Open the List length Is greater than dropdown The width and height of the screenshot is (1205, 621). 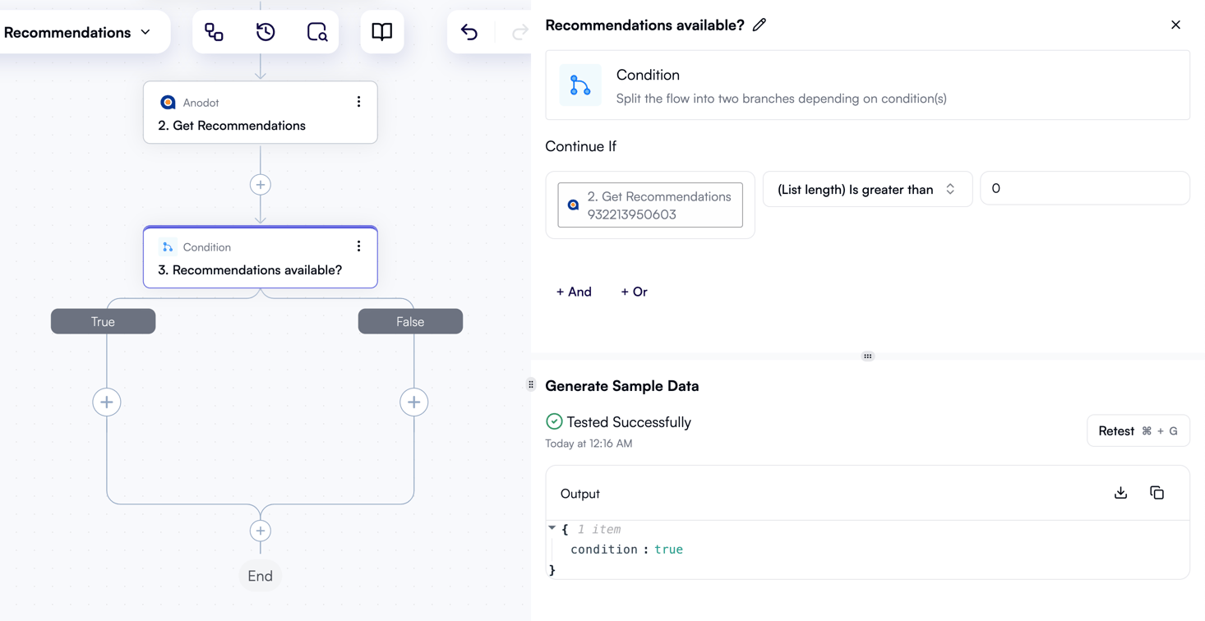[868, 189]
